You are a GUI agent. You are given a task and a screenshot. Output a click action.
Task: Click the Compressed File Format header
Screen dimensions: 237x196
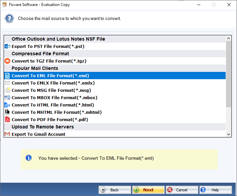coord(115,54)
